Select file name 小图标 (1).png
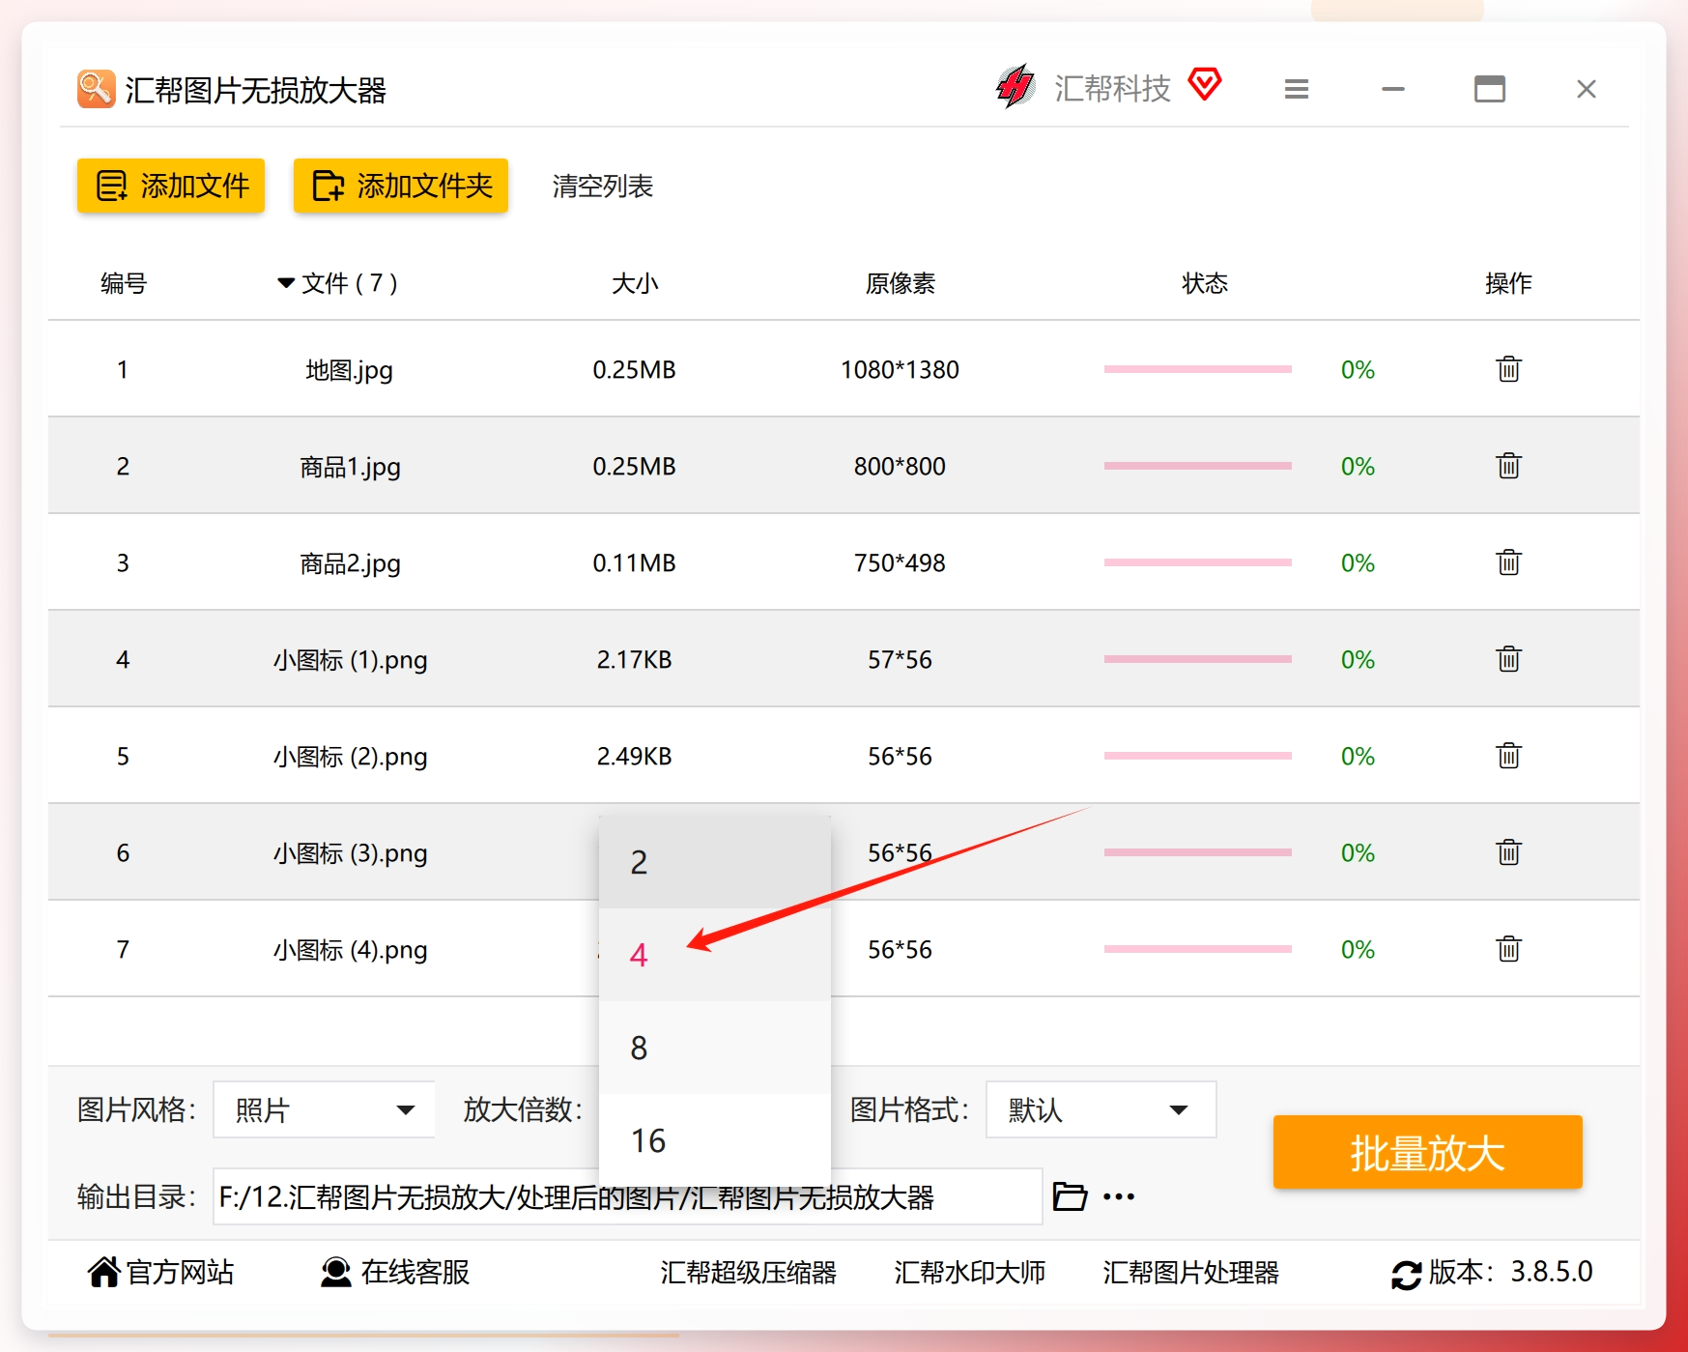 (350, 660)
